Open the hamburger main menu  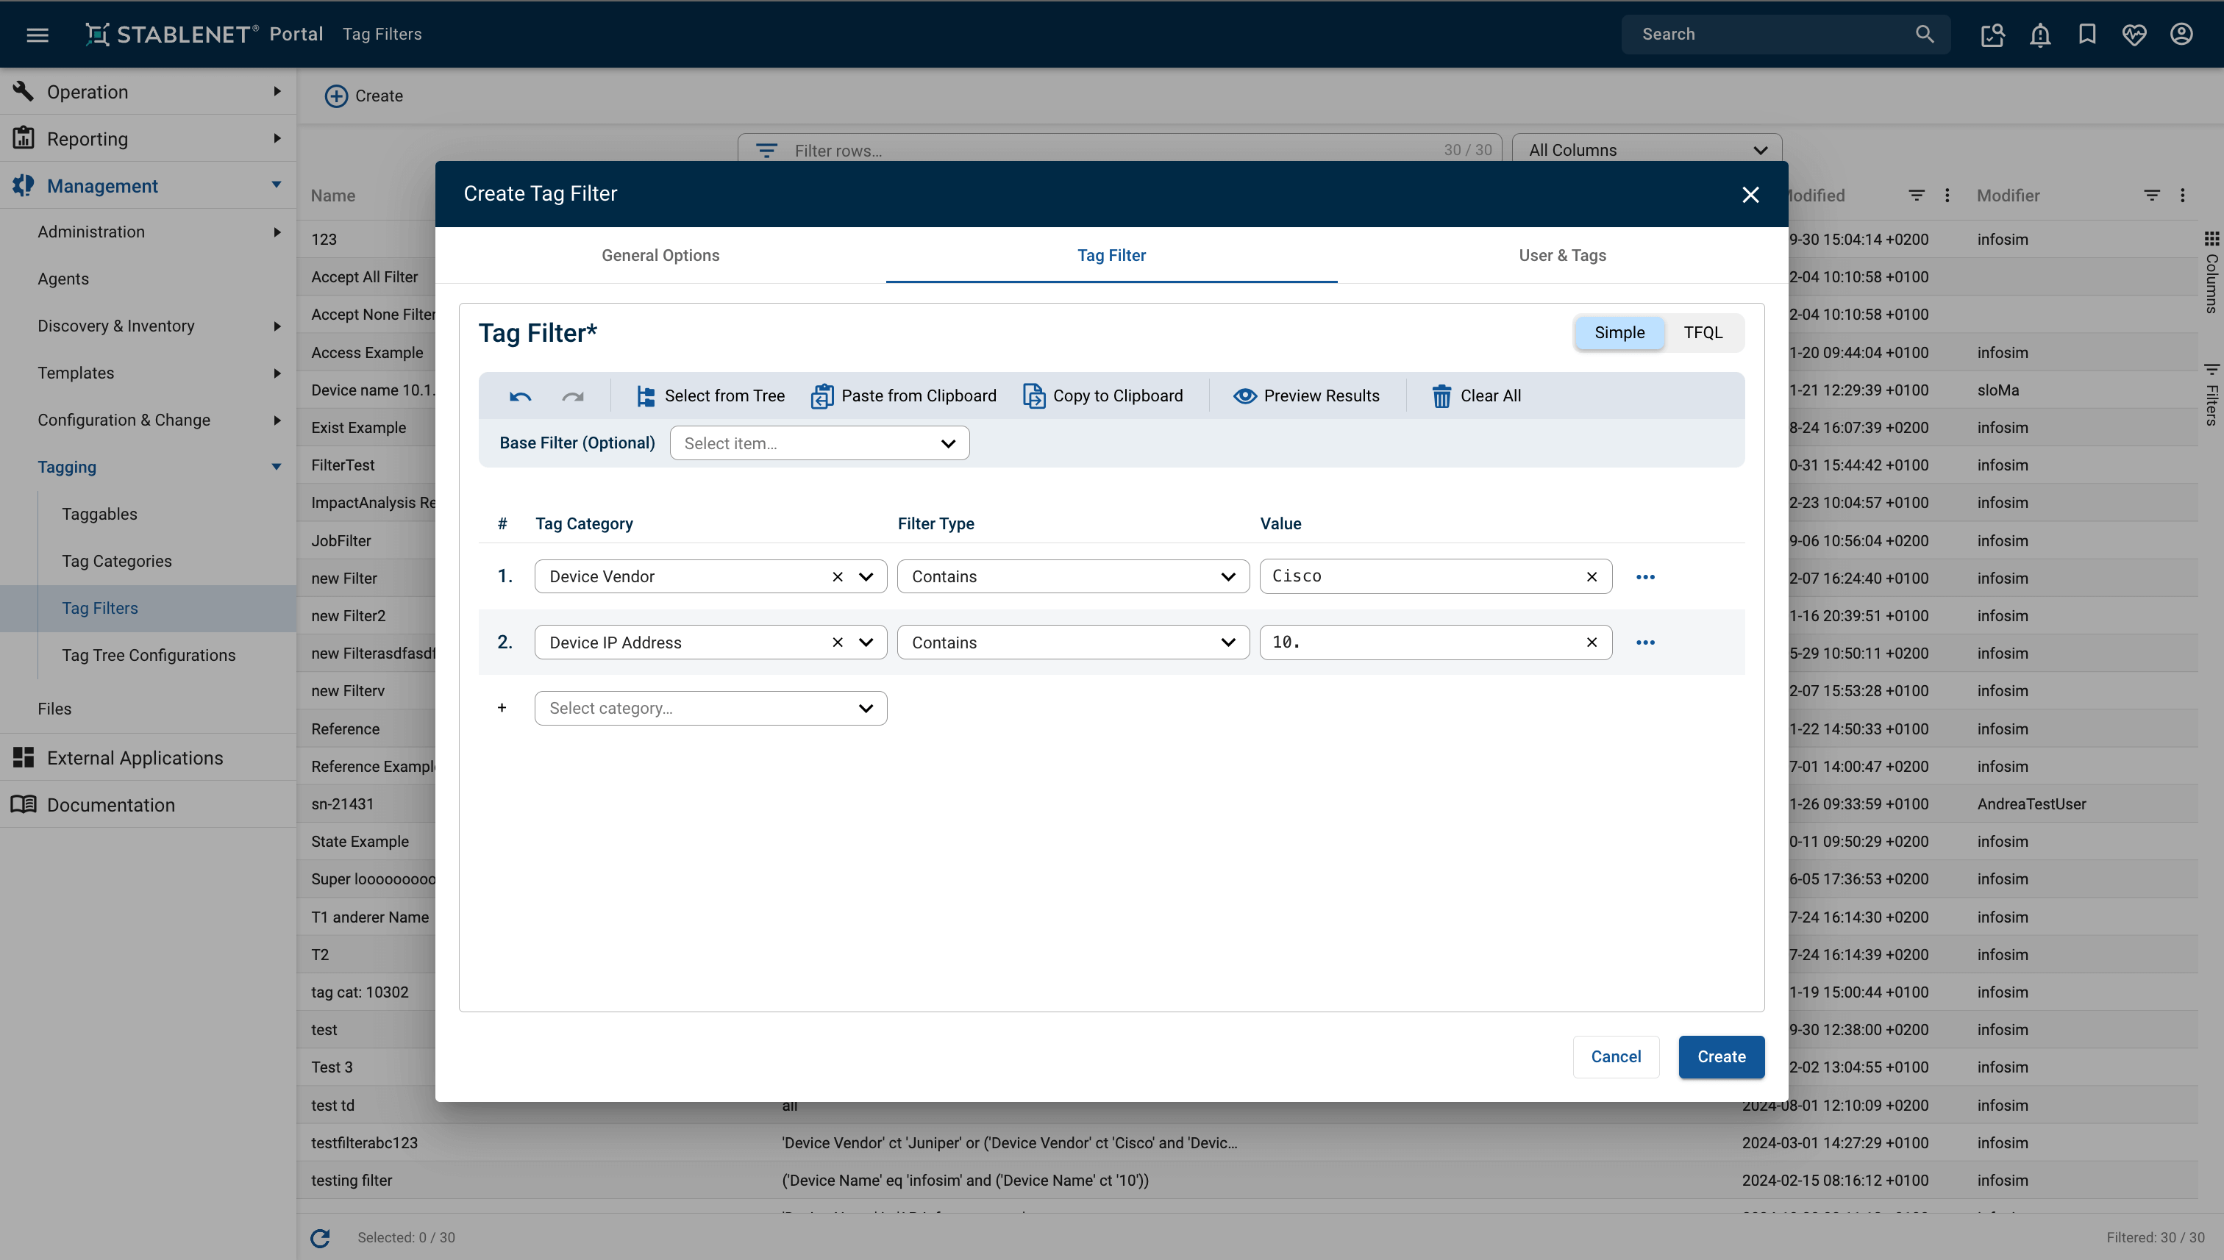tap(38, 35)
